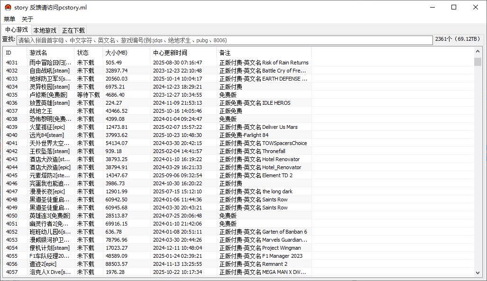Image resolution: width=487 pixels, height=281 pixels.
Task: Select the 中心游戏 tab
Action: point(16,29)
